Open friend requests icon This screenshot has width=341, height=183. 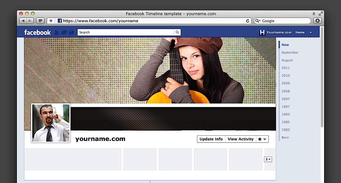[57, 33]
